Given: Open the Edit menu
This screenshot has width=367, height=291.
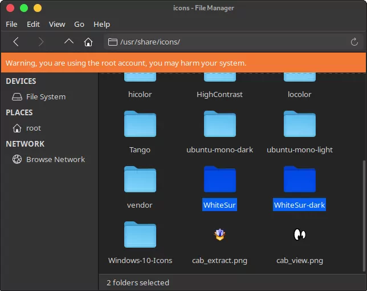Looking at the screenshot, I should [x=33, y=24].
